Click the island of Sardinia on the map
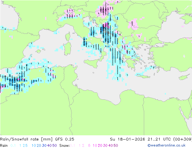192x148 pixels. 68,49
